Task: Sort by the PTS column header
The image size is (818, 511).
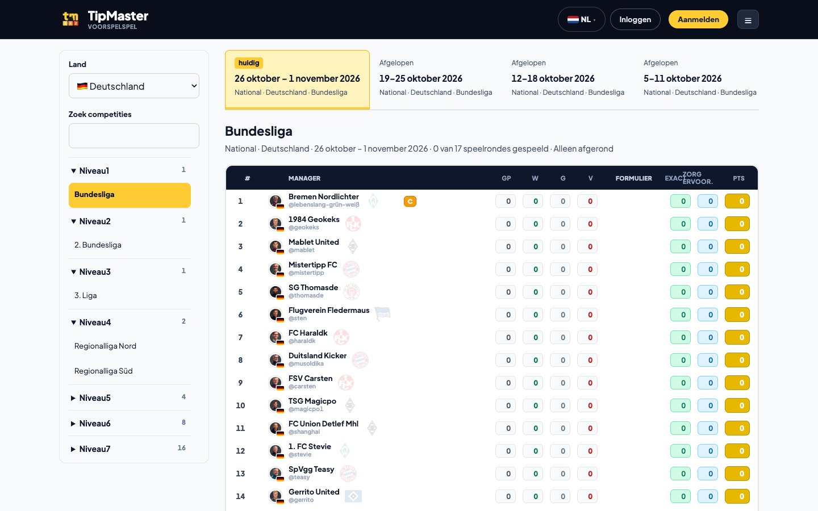Action: click(738, 178)
